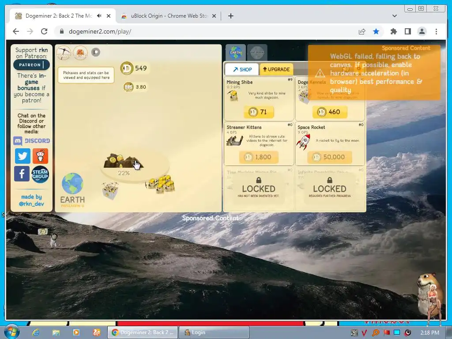Click the gray Patreon circle icon
Viewport: 452px width, 339px height.
[96, 52]
